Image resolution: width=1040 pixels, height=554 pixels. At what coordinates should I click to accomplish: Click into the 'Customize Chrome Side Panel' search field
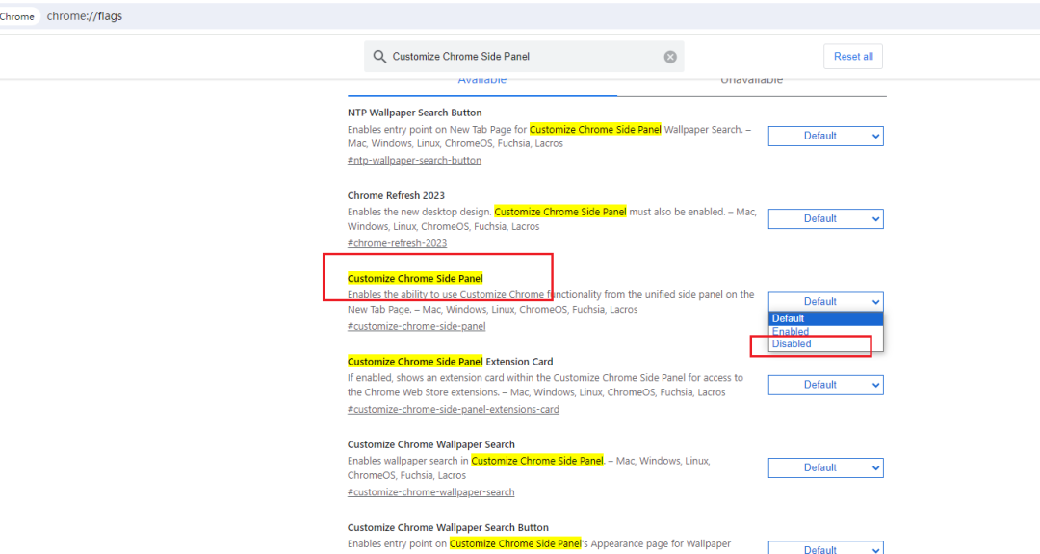(524, 57)
